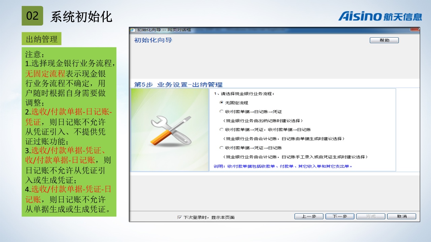Proceed with the 下一步 button
Viewport: 431px width, 242px height.
(x=340, y=216)
